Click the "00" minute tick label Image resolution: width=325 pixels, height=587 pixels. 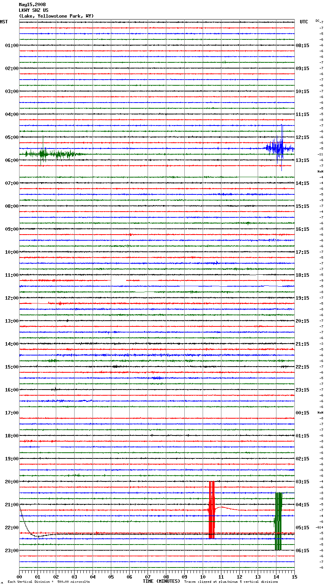[x=19, y=577]
